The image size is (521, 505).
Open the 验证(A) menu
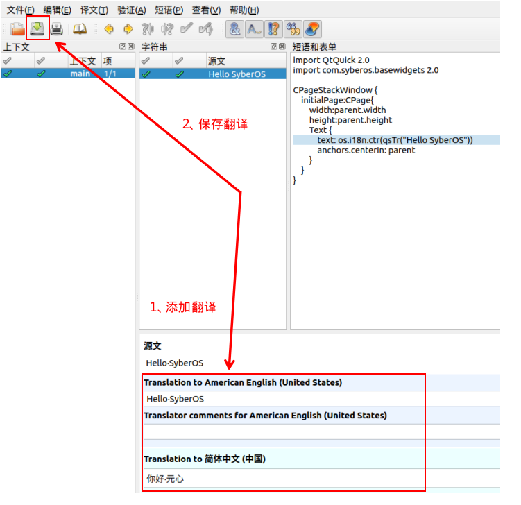[x=131, y=10]
